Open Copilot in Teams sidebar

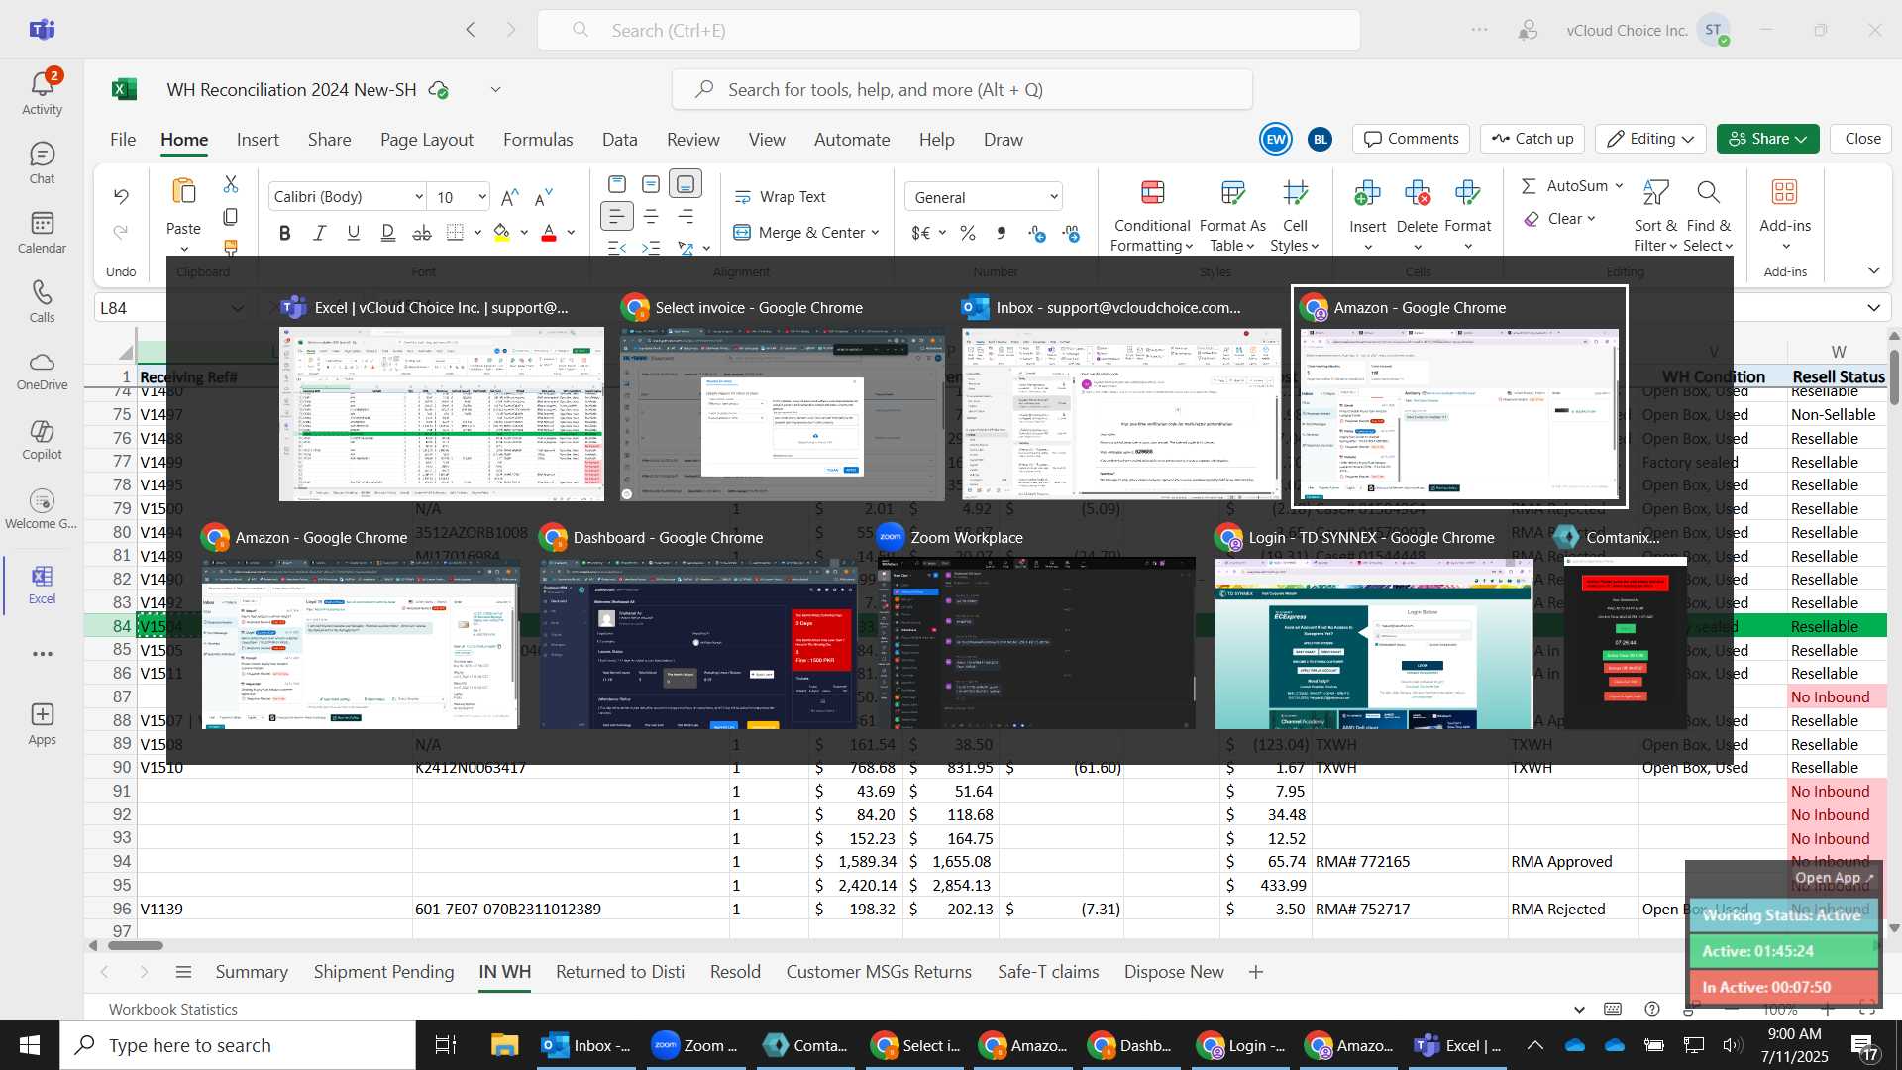pyautogui.click(x=42, y=440)
